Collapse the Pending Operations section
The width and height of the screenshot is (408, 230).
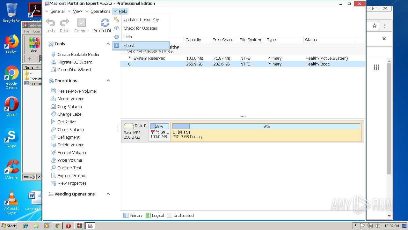pos(108,194)
